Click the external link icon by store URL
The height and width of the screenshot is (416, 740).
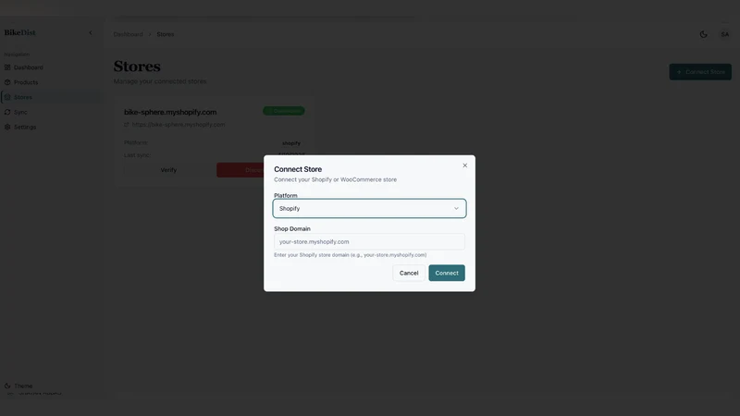[127, 125]
